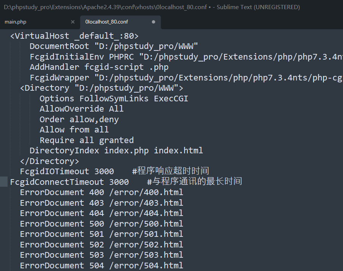Click the Order allow,deny line

[x=79, y=119]
